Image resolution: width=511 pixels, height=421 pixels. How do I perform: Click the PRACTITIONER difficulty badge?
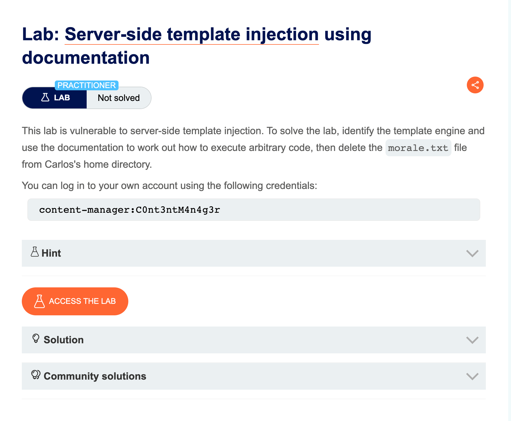pos(87,85)
